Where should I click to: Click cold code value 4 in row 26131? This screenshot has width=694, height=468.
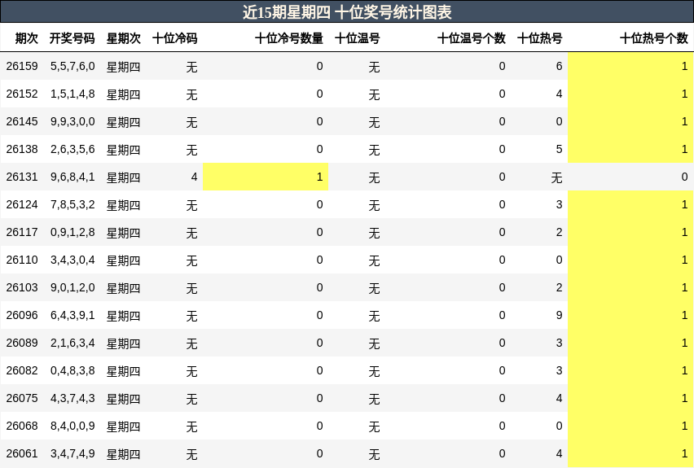194,177
